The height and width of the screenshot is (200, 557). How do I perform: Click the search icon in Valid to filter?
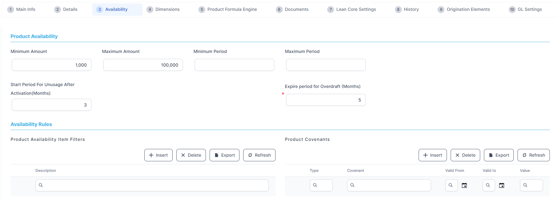pos(488,185)
